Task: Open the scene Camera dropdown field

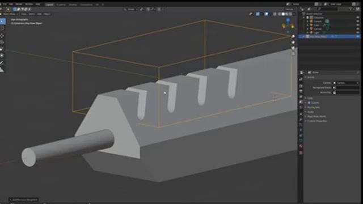Action: 347,83
